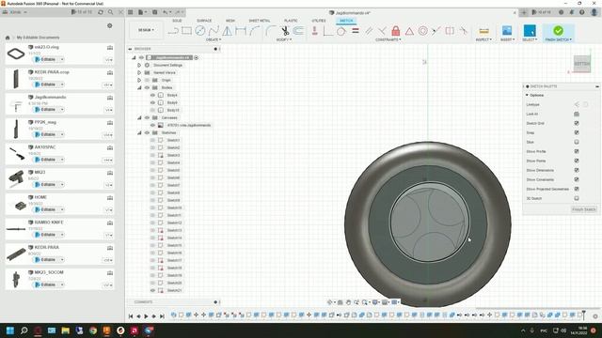Apply the Concentric constraint

[x=422, y=31]
